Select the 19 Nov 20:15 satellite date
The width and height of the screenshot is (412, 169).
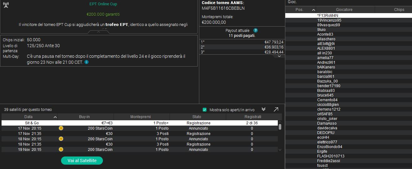pyautogui.click(x=29, y=150)
